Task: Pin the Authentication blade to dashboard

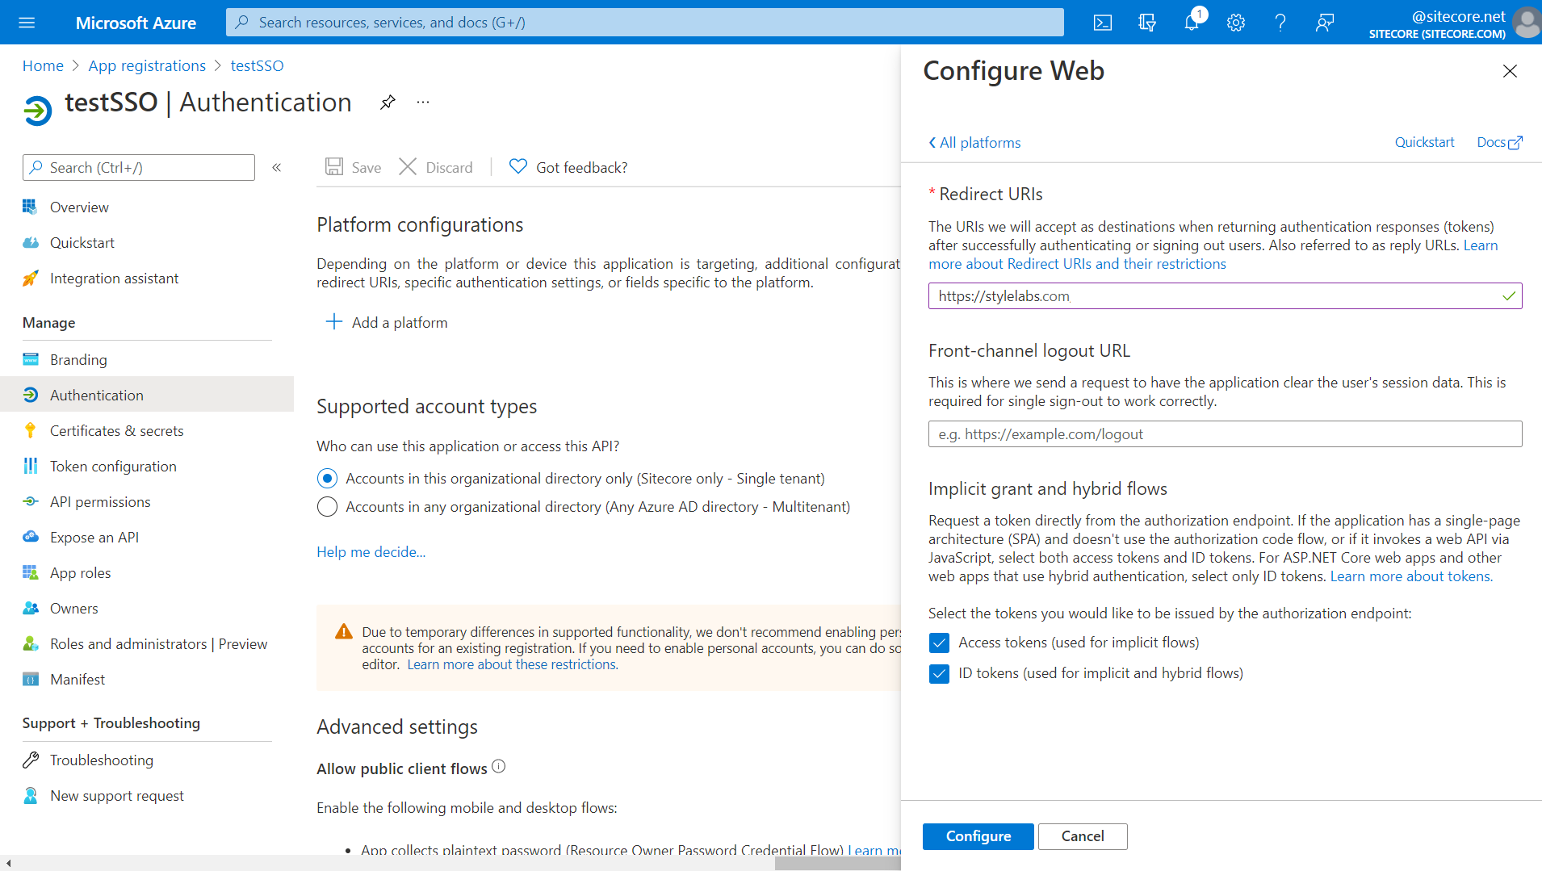Action: (x=388, y=102)
